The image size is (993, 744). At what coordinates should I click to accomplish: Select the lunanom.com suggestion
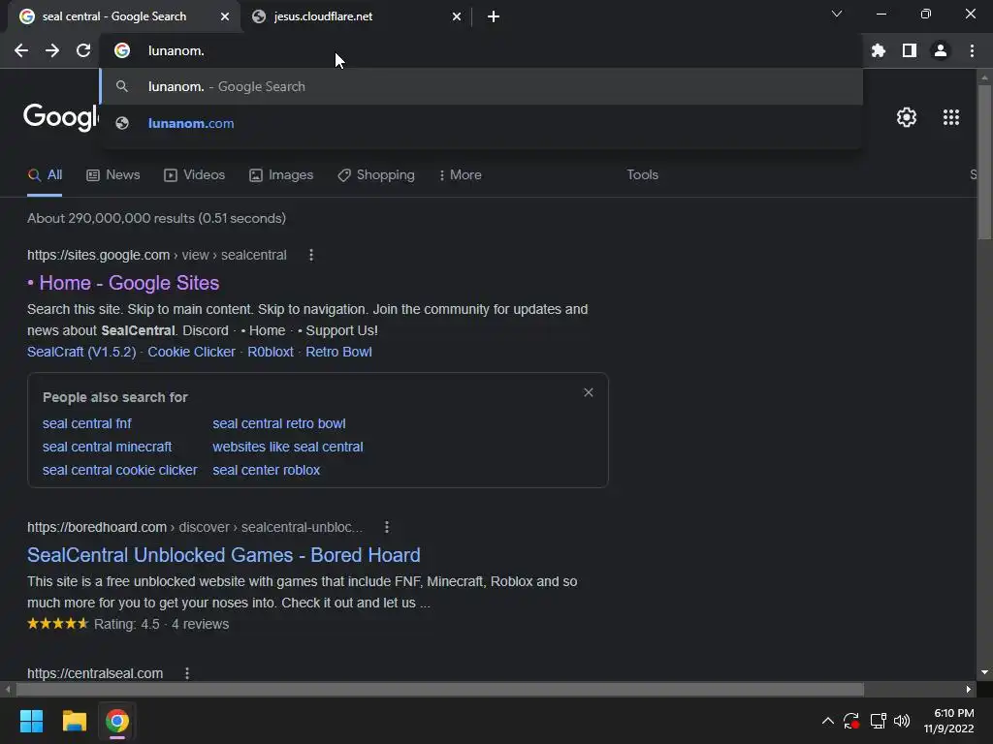pos(481,123)
